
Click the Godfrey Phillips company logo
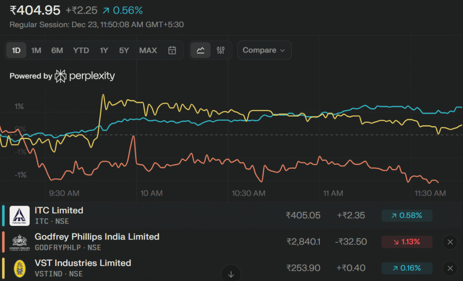coord(19,242)
